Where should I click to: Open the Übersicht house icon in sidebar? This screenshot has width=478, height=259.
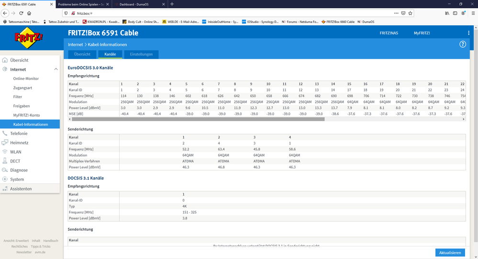point(5,60)
